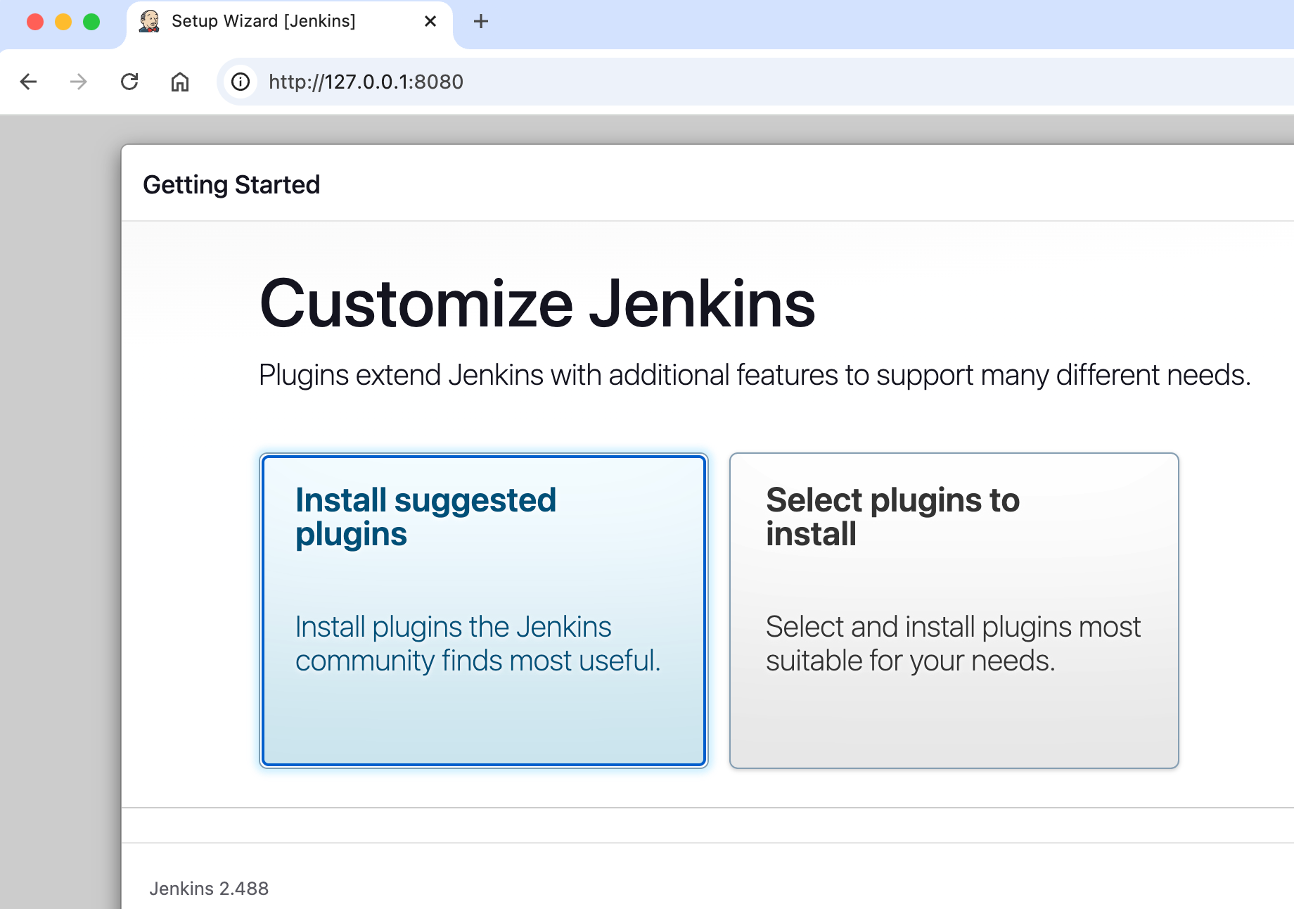The image size is (1294, 909).
Task: Go to the browser home page
Action: [180, 82]
